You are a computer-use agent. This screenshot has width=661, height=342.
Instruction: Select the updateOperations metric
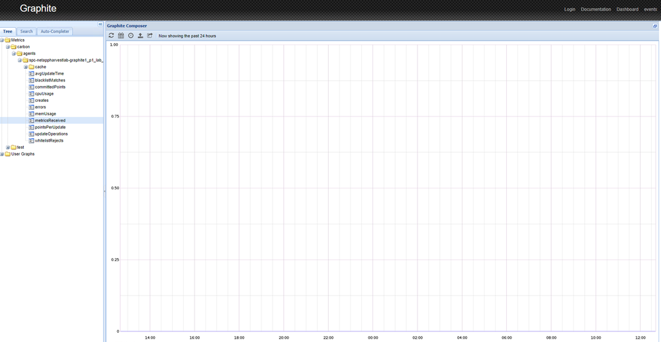[x=51, y=134]
